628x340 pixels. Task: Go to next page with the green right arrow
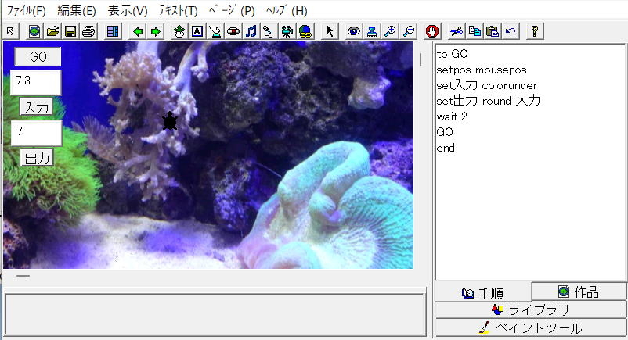[155, 30]
